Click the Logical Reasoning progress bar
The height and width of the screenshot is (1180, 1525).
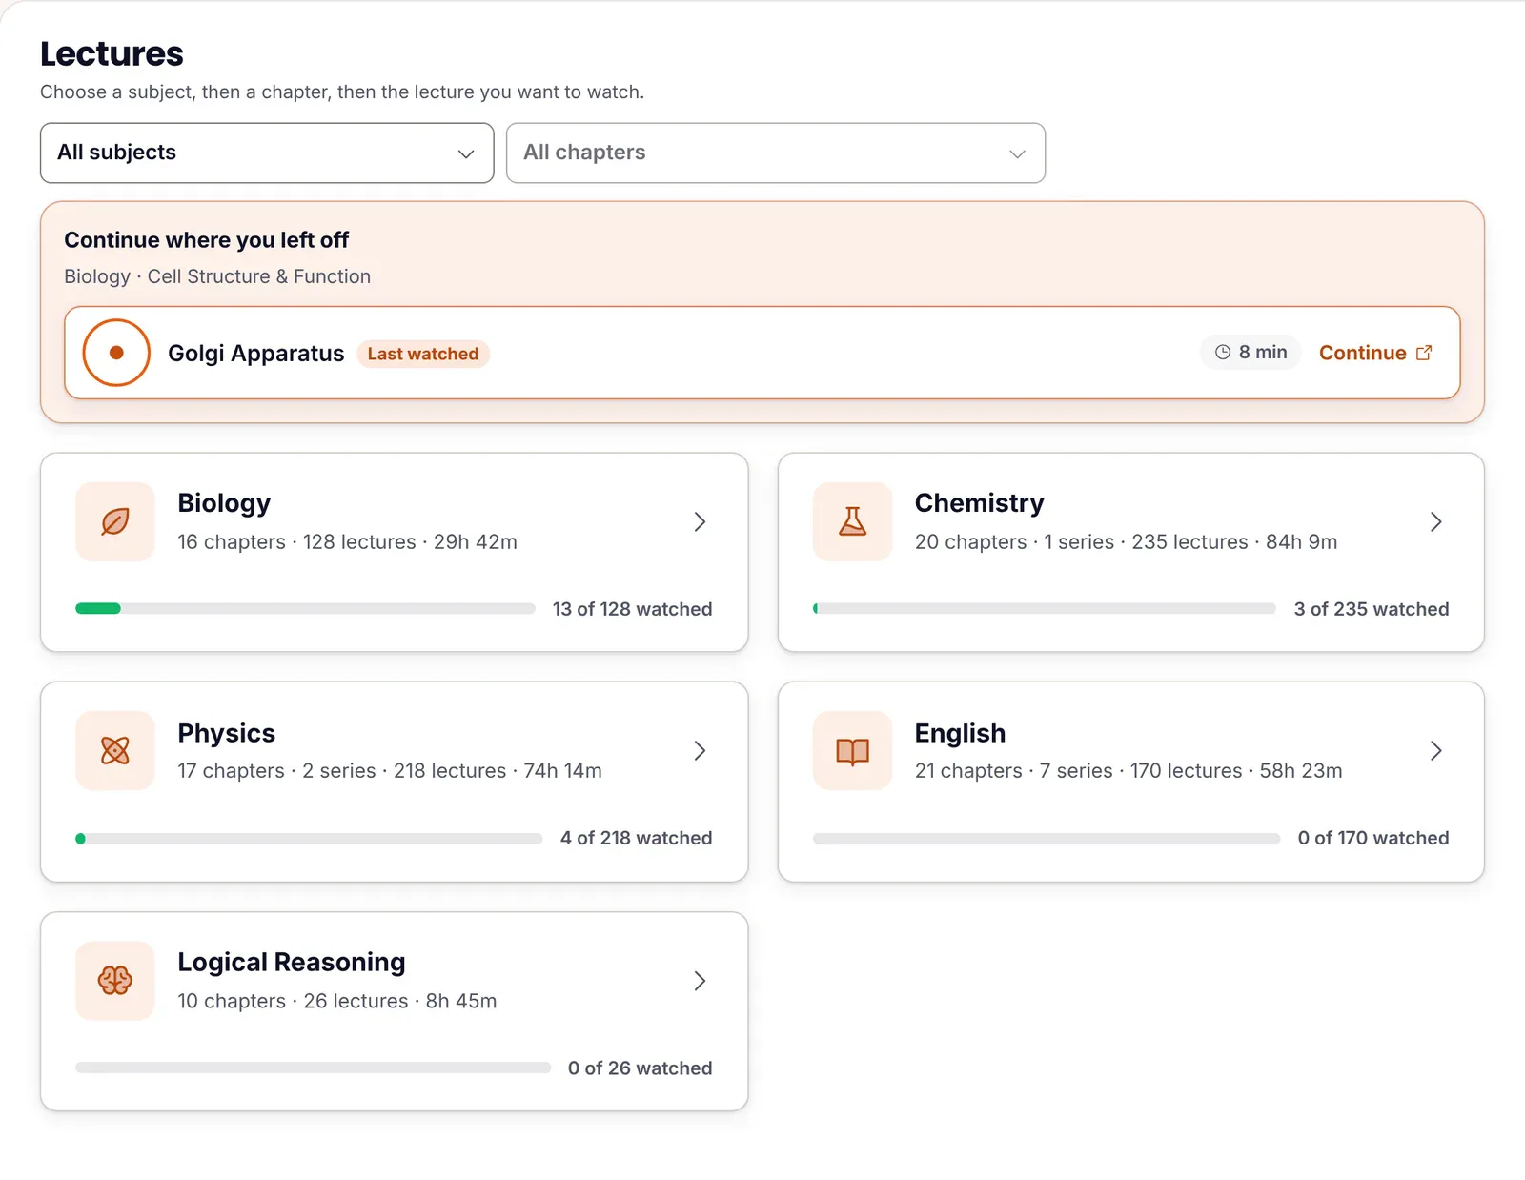[313, 1068]
